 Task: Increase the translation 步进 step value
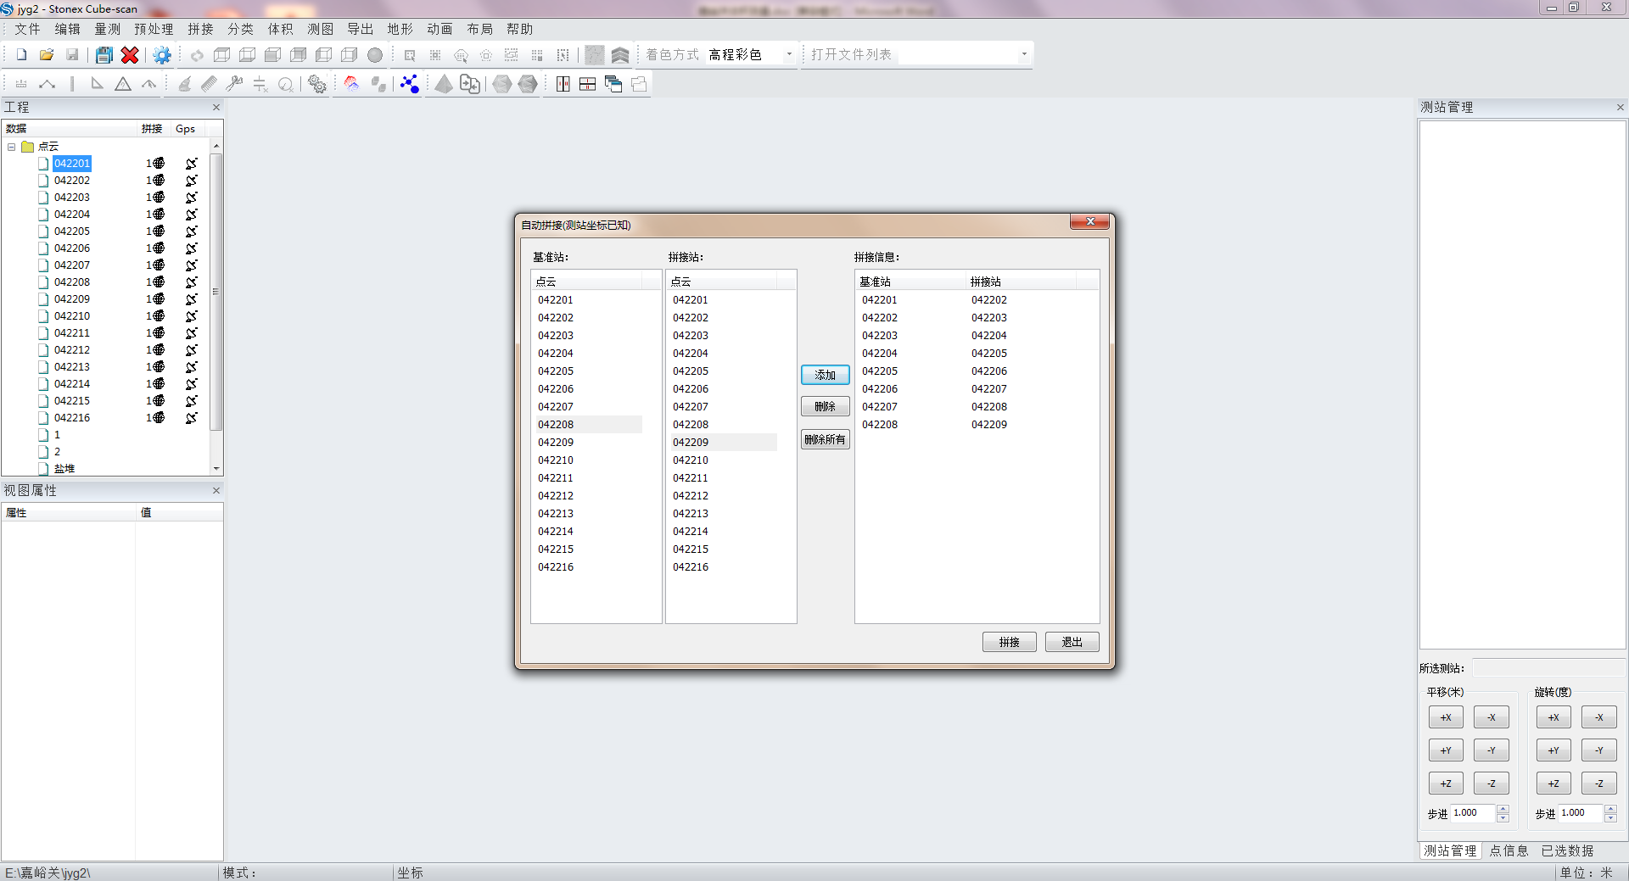point(1503,809)
